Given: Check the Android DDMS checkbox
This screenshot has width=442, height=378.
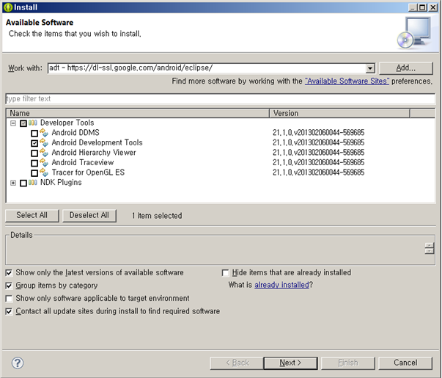Looking at the screenshot, I should [34, 134].
